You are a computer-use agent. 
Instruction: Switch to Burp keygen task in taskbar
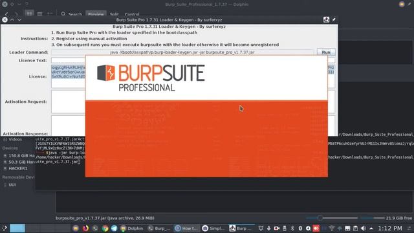click(x=241, y=228)
